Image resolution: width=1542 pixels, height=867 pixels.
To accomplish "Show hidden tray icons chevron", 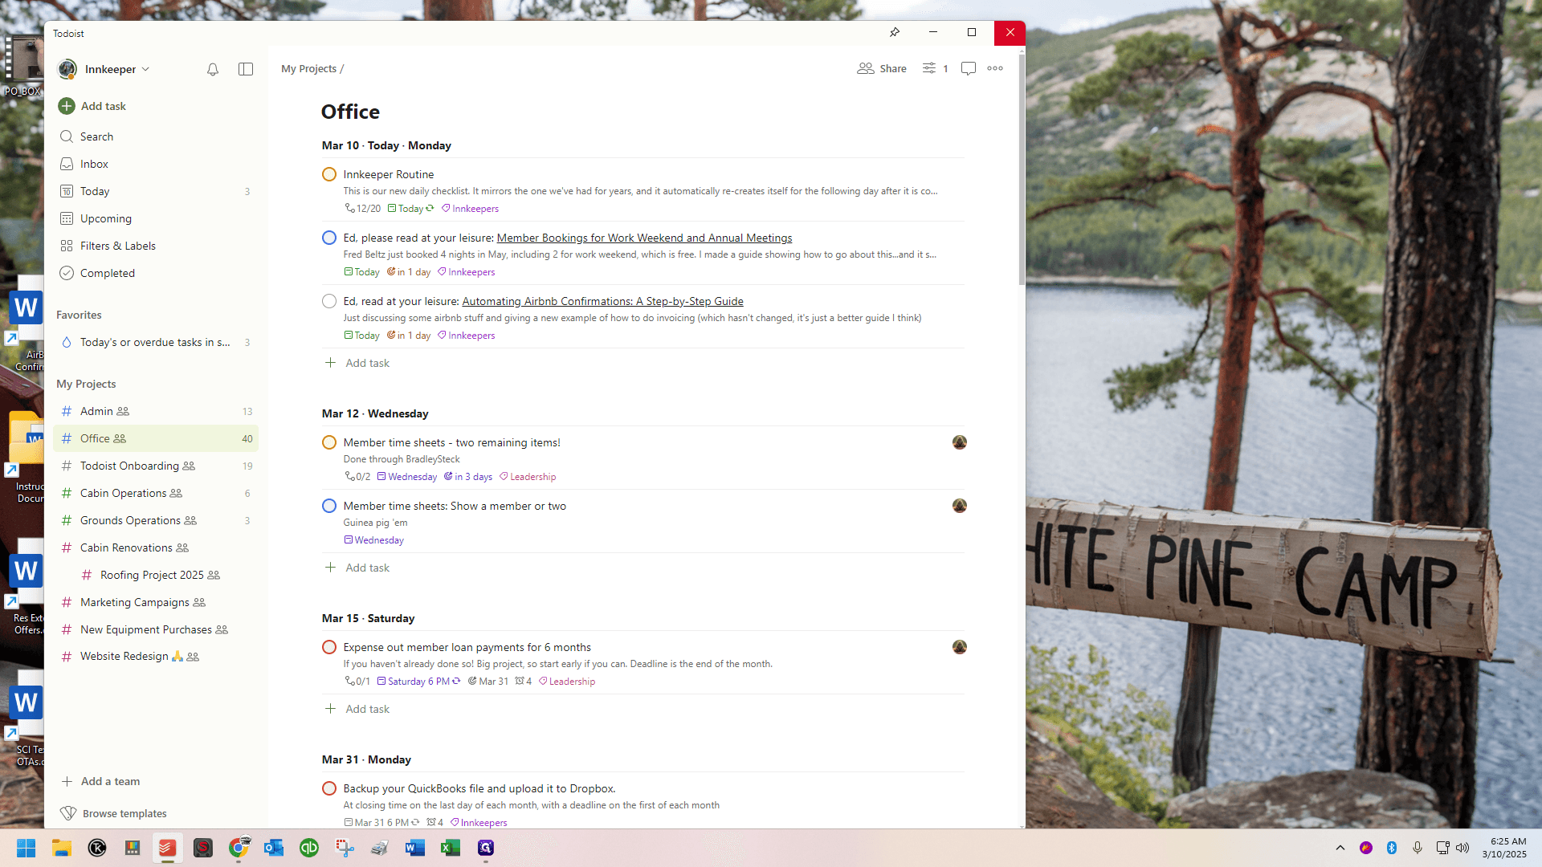I will [x=1340, y=848].
